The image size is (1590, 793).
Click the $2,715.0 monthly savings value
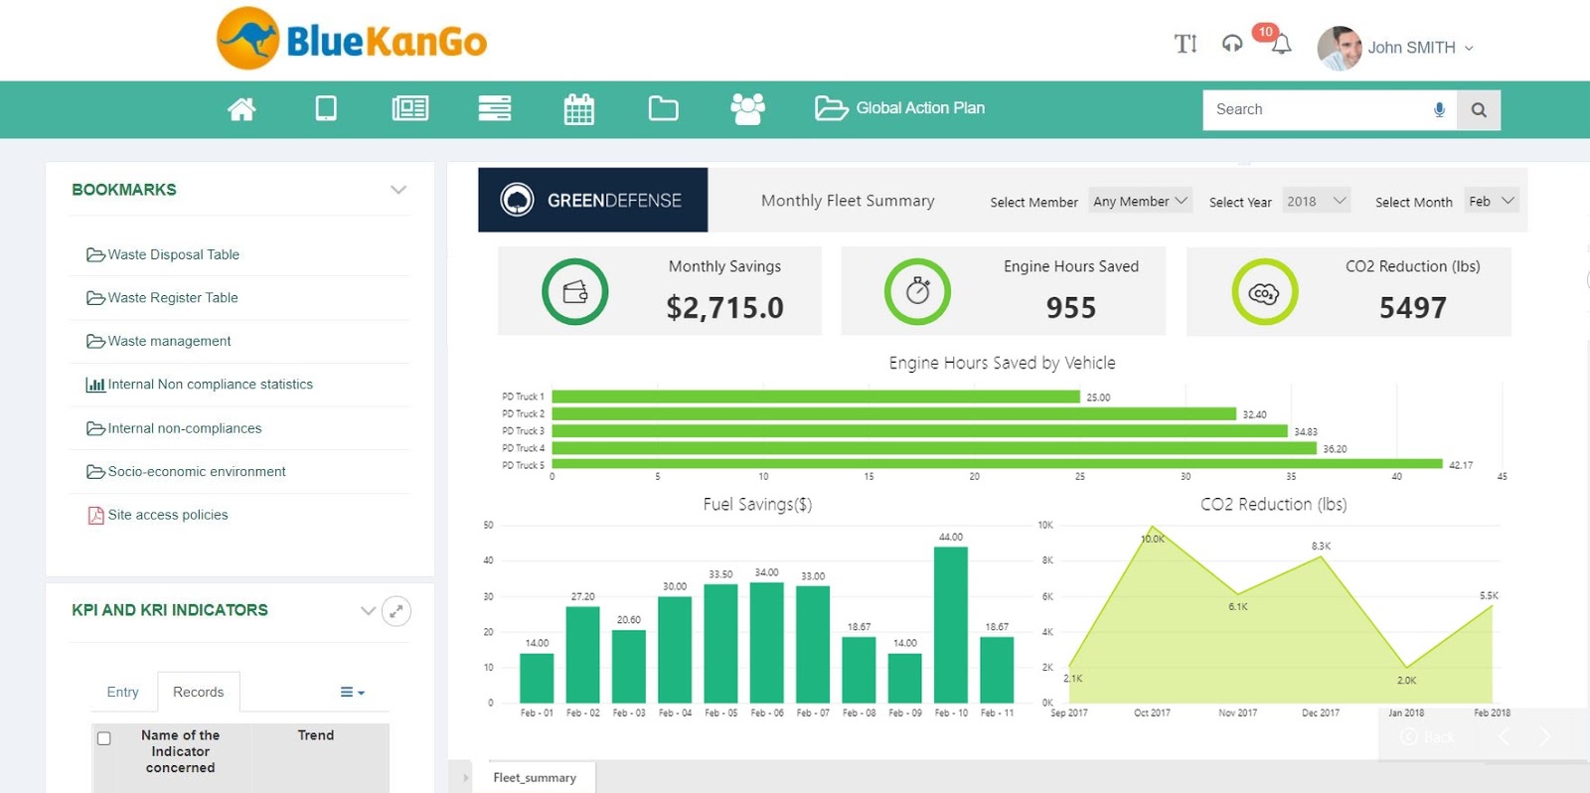tap(724, 308)
